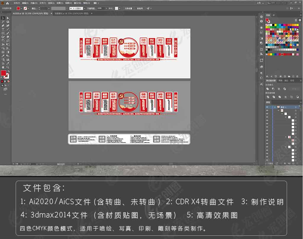The width and height of the screenshot is (303, 239).
Task: Click the first Shape Modes icon (Unite)
Action: (x=267, y=89)
